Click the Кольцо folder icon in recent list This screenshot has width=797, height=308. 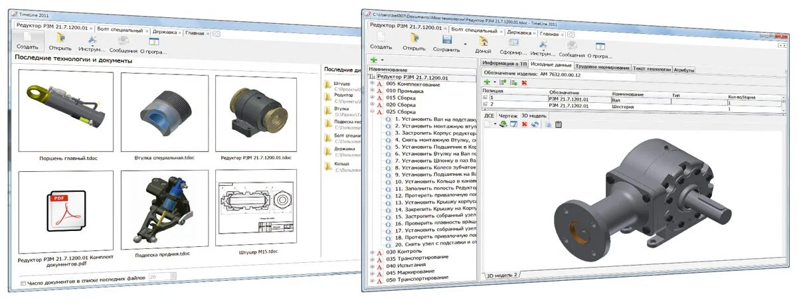tap(327, 167)
